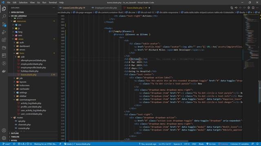Click the vertical editor scrollbar
261x146 pixels.
(260, 92)
